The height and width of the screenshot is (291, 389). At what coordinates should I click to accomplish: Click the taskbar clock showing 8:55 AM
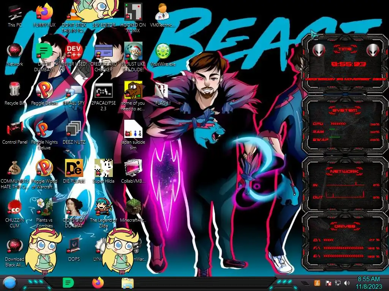tap(368, 283)
